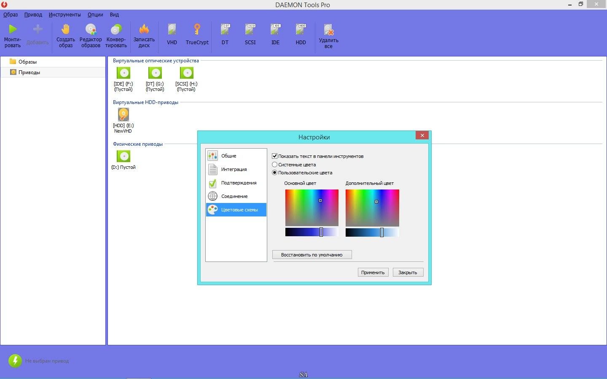This screenshot has width=607, height=379.
Task: Open Connection (Соединение) settings section
Action: click(236, 196)
